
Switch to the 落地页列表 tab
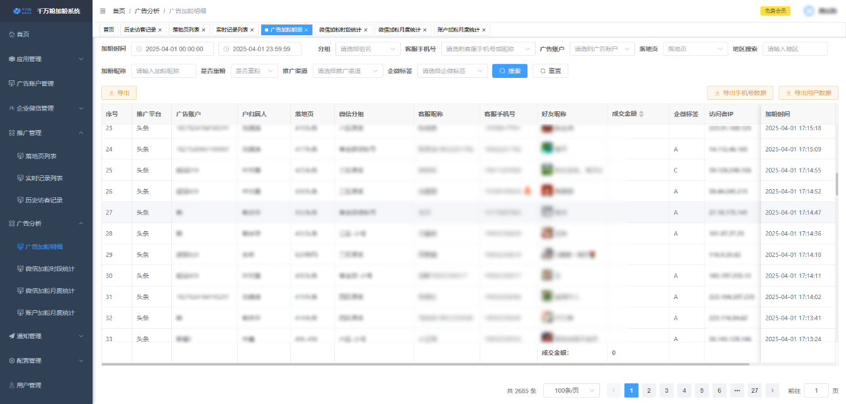[x=185, y=30]
